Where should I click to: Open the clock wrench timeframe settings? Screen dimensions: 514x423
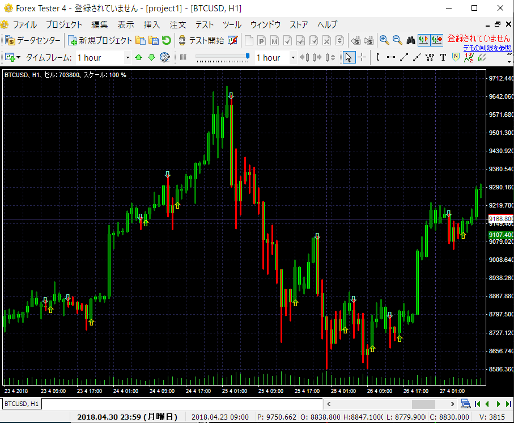[165, 57]
